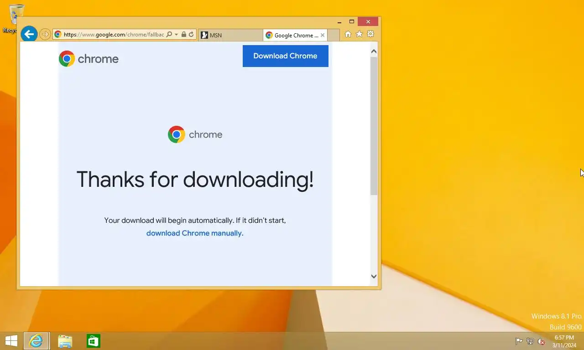Click the search magnifier in address bar
The image size is (584, 350).
tap(169, 35)
